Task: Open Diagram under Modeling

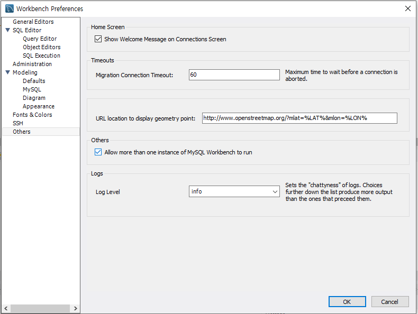Action: point(34,98)
